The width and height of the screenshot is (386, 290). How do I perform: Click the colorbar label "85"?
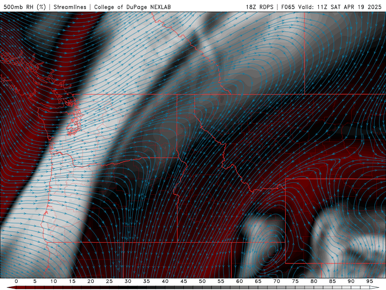click(x=332, y=281)
